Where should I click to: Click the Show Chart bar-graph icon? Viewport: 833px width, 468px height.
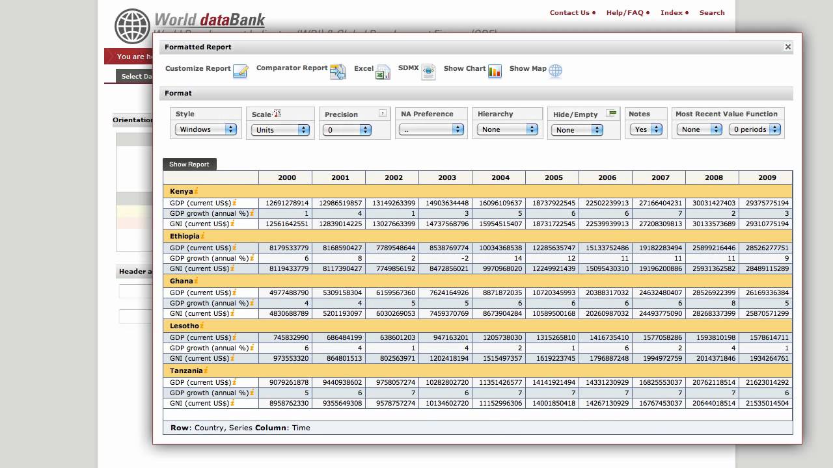tap(495, 71)
